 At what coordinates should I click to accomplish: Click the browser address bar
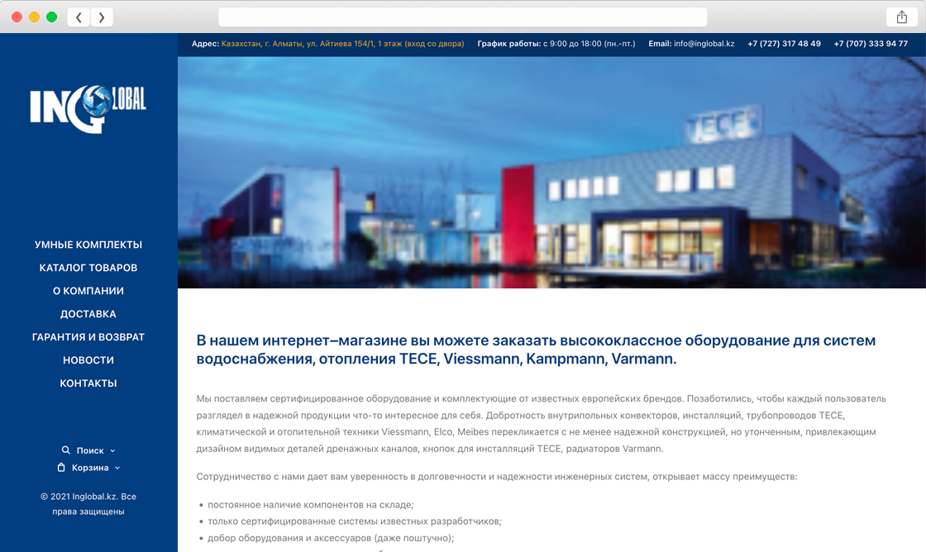pyautogui.click(x=462, y=17)
